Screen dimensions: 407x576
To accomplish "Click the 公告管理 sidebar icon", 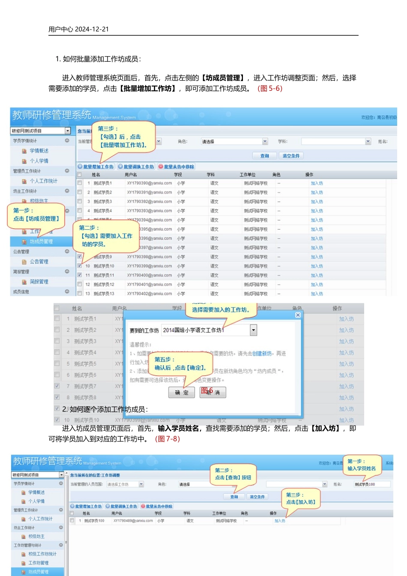I will (x=24, y=262).
